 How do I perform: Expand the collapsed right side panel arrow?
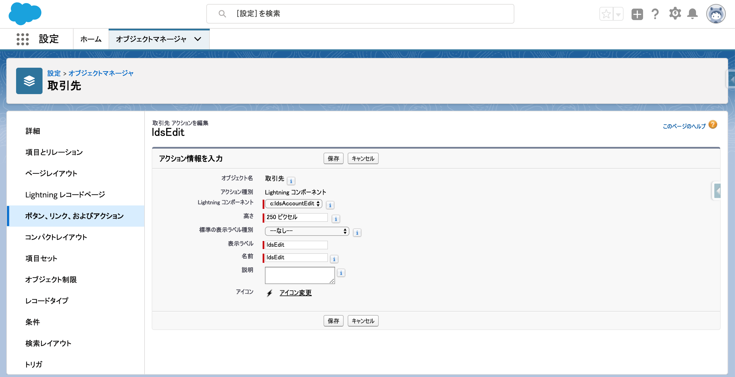pyautogui.click(x=717, y=191)
